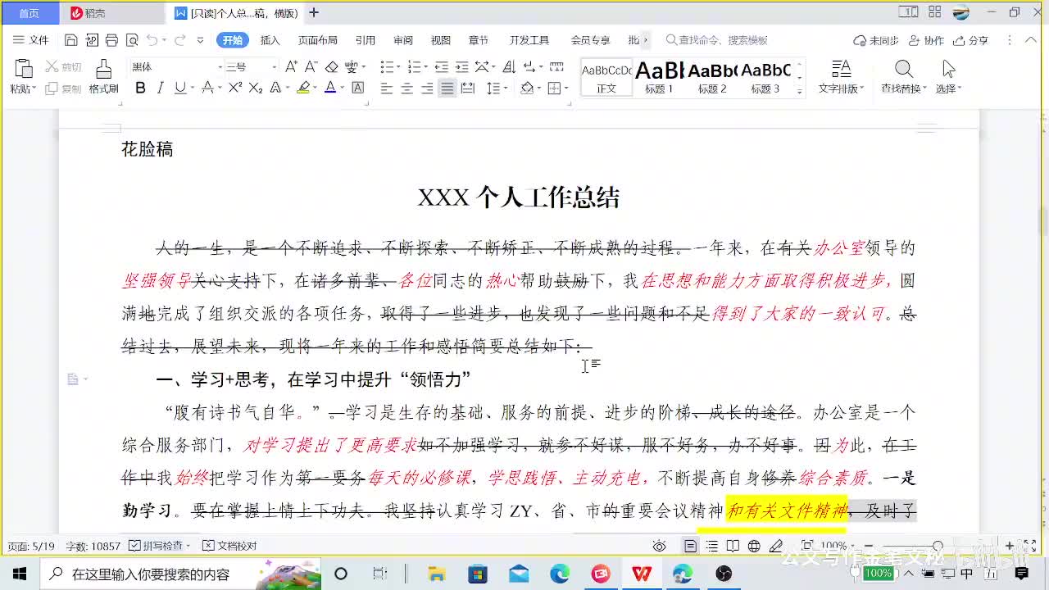
Task: Toggle Bold formatting
Action: click(140, 88)
